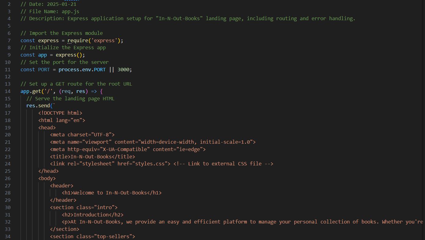Screen dimensions: 425x240
Task: Select the PORT constant on line 11
Action: (x=44, y=69)
